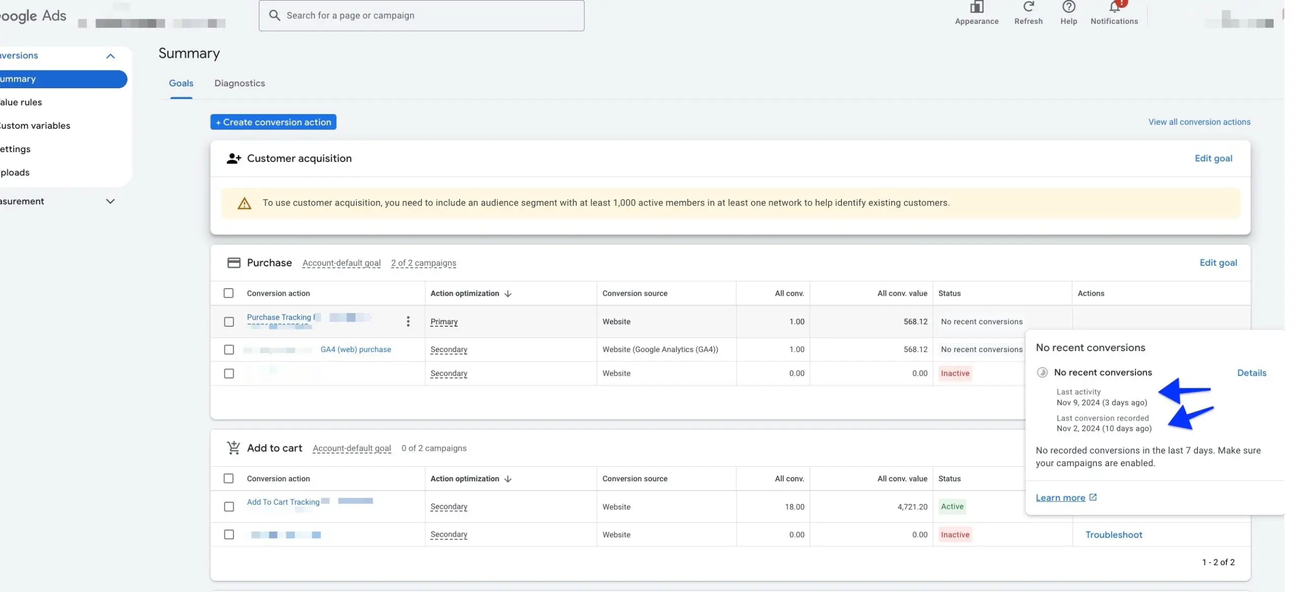Open three-dot menu for Purchase Tracking row
This screenshot has width=1300, height=592.
408,321
